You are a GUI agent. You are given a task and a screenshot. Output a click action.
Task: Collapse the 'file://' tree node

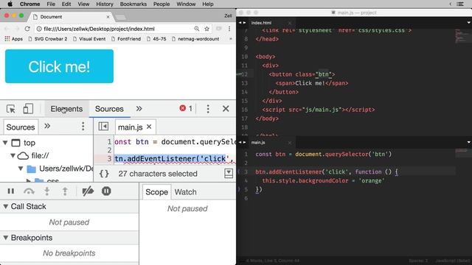13,155
